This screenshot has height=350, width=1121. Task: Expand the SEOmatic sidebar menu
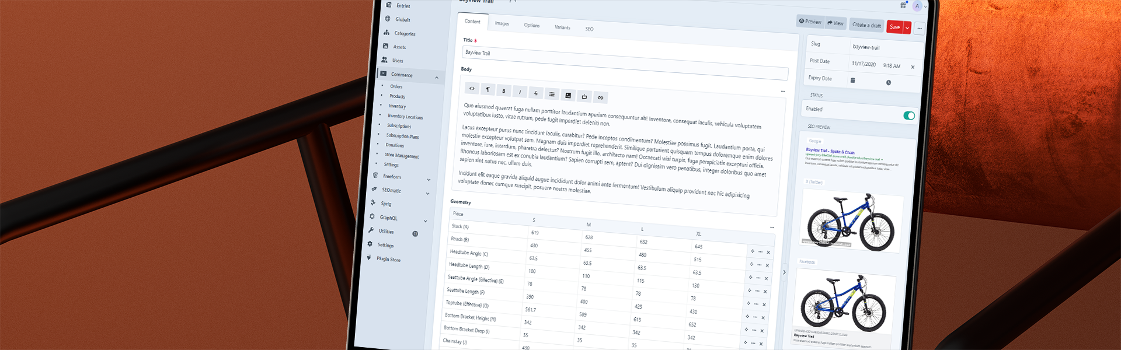tap(427, 194)
